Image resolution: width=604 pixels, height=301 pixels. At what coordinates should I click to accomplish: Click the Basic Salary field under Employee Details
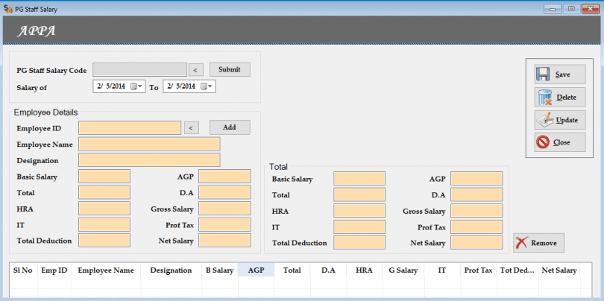(104, 177)
